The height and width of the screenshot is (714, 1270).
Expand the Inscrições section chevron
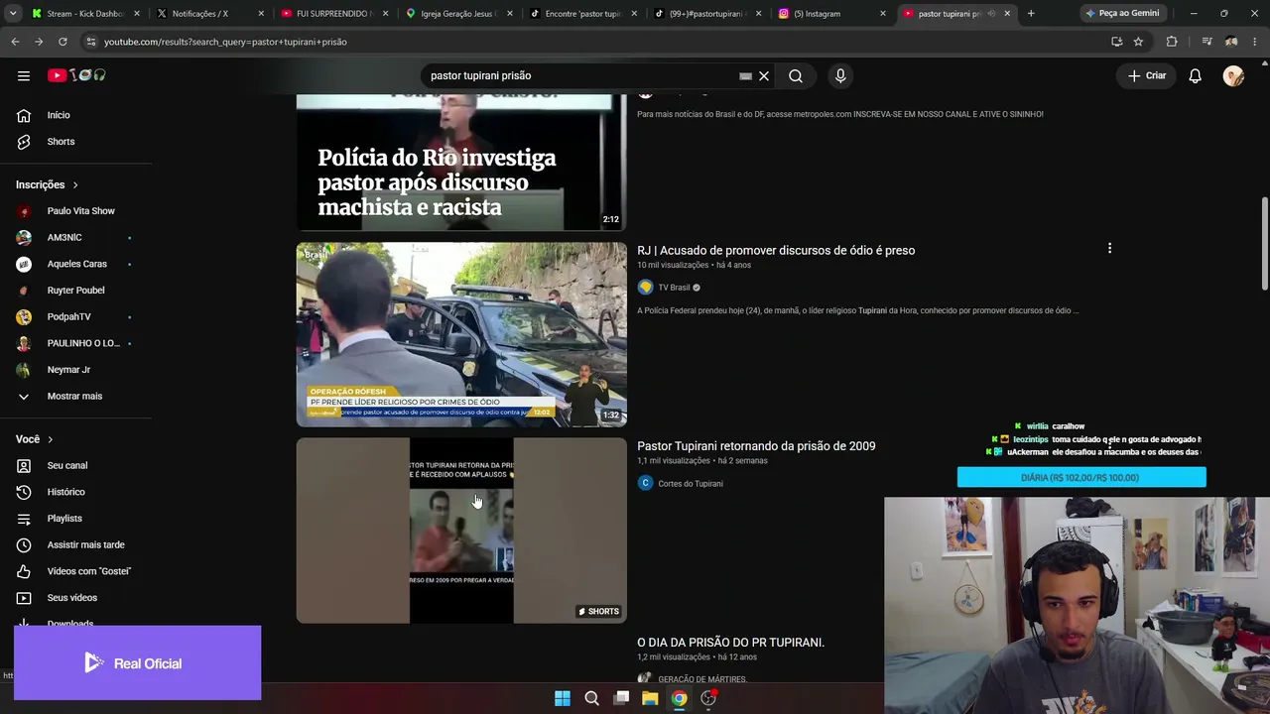coord(74,185)
